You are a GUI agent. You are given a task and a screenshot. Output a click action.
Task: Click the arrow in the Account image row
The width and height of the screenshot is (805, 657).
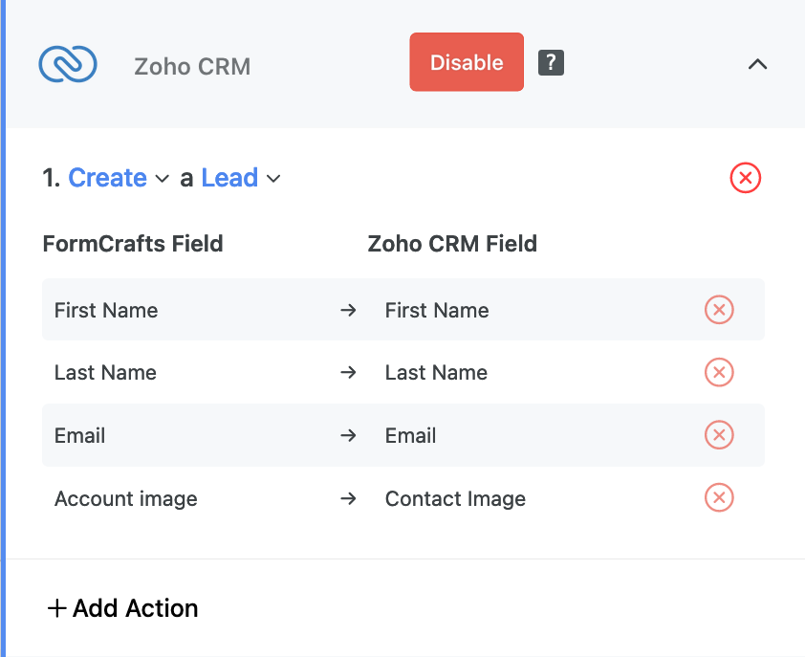(349, 498)
